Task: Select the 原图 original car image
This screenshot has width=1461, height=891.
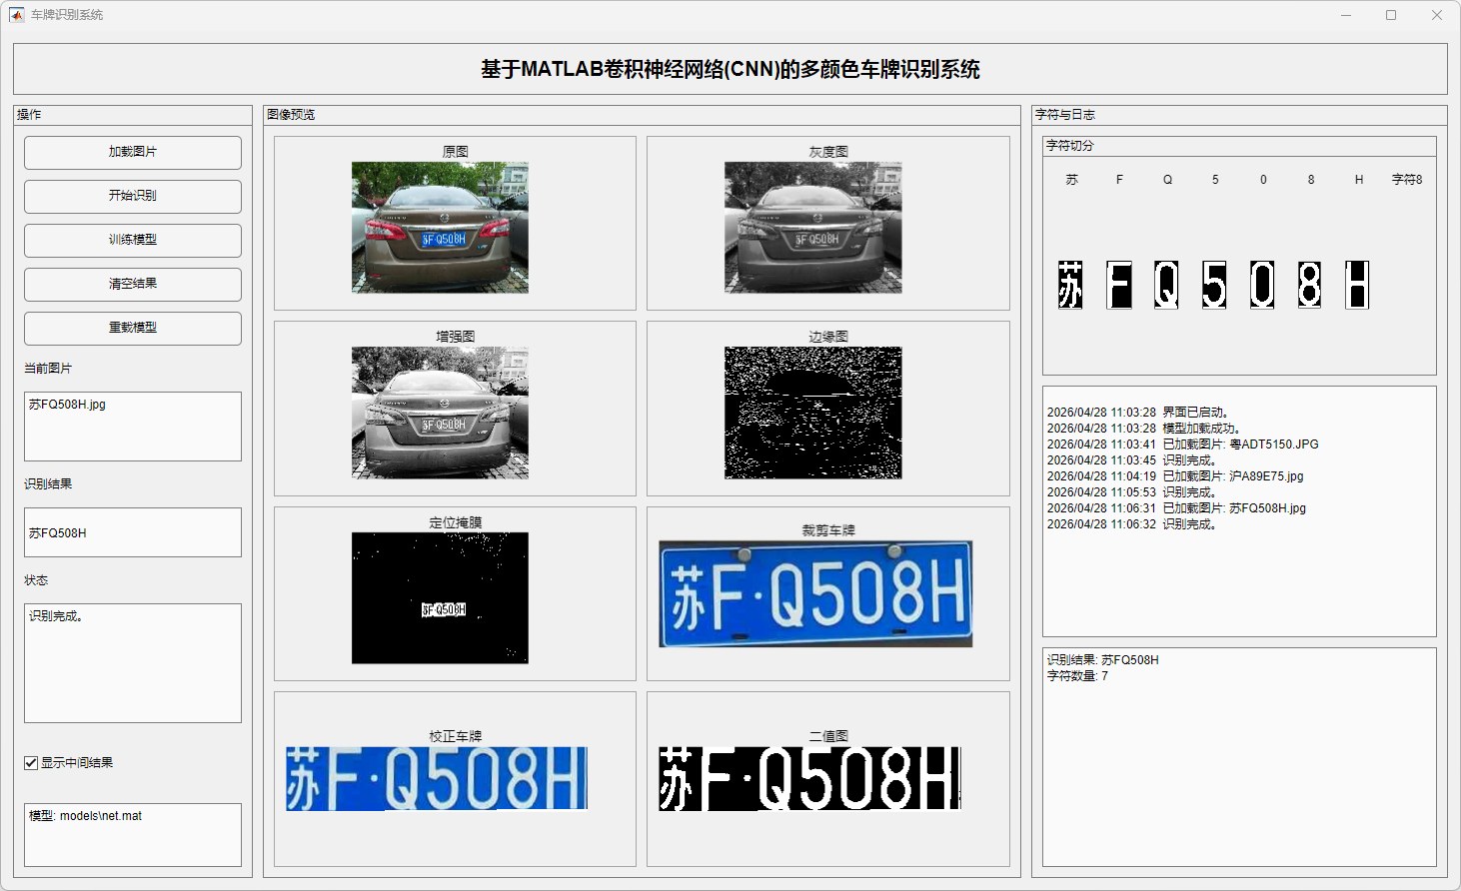Action: pos(440,228)
